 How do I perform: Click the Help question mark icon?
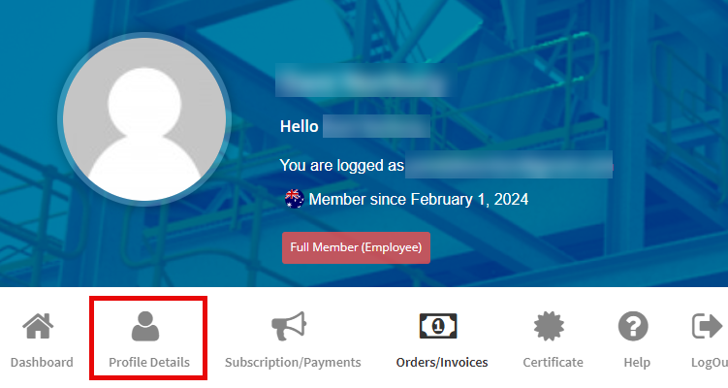click(633, 327)
